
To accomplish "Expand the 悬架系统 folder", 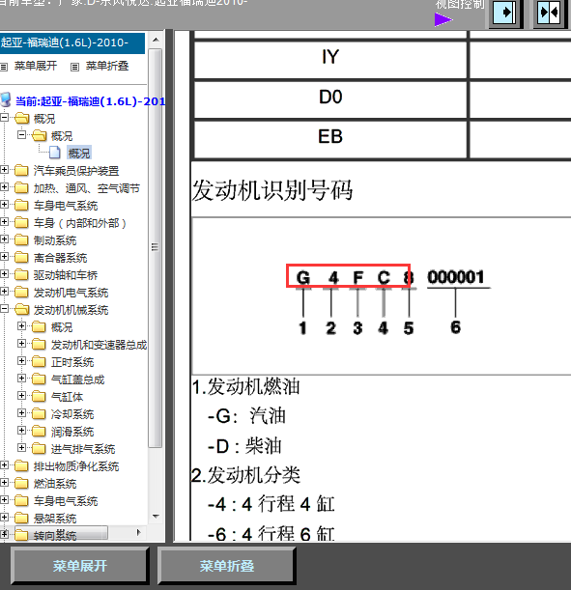I will tap(4, 517).
